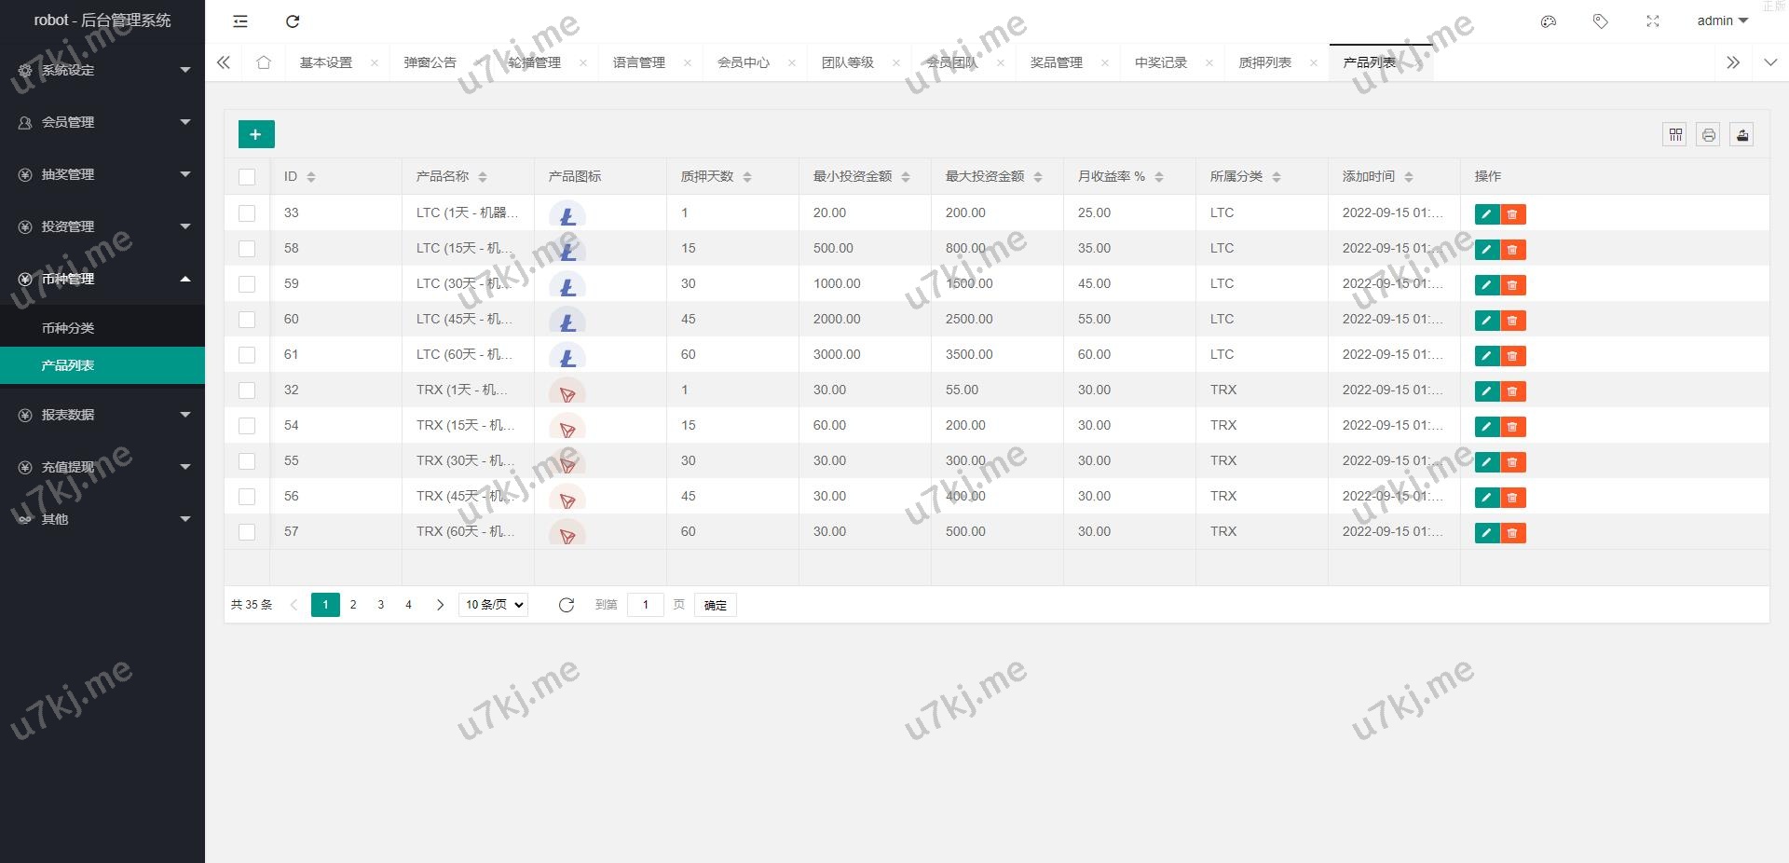
Task: Export the table data icon
Action: click(1741, 135)
